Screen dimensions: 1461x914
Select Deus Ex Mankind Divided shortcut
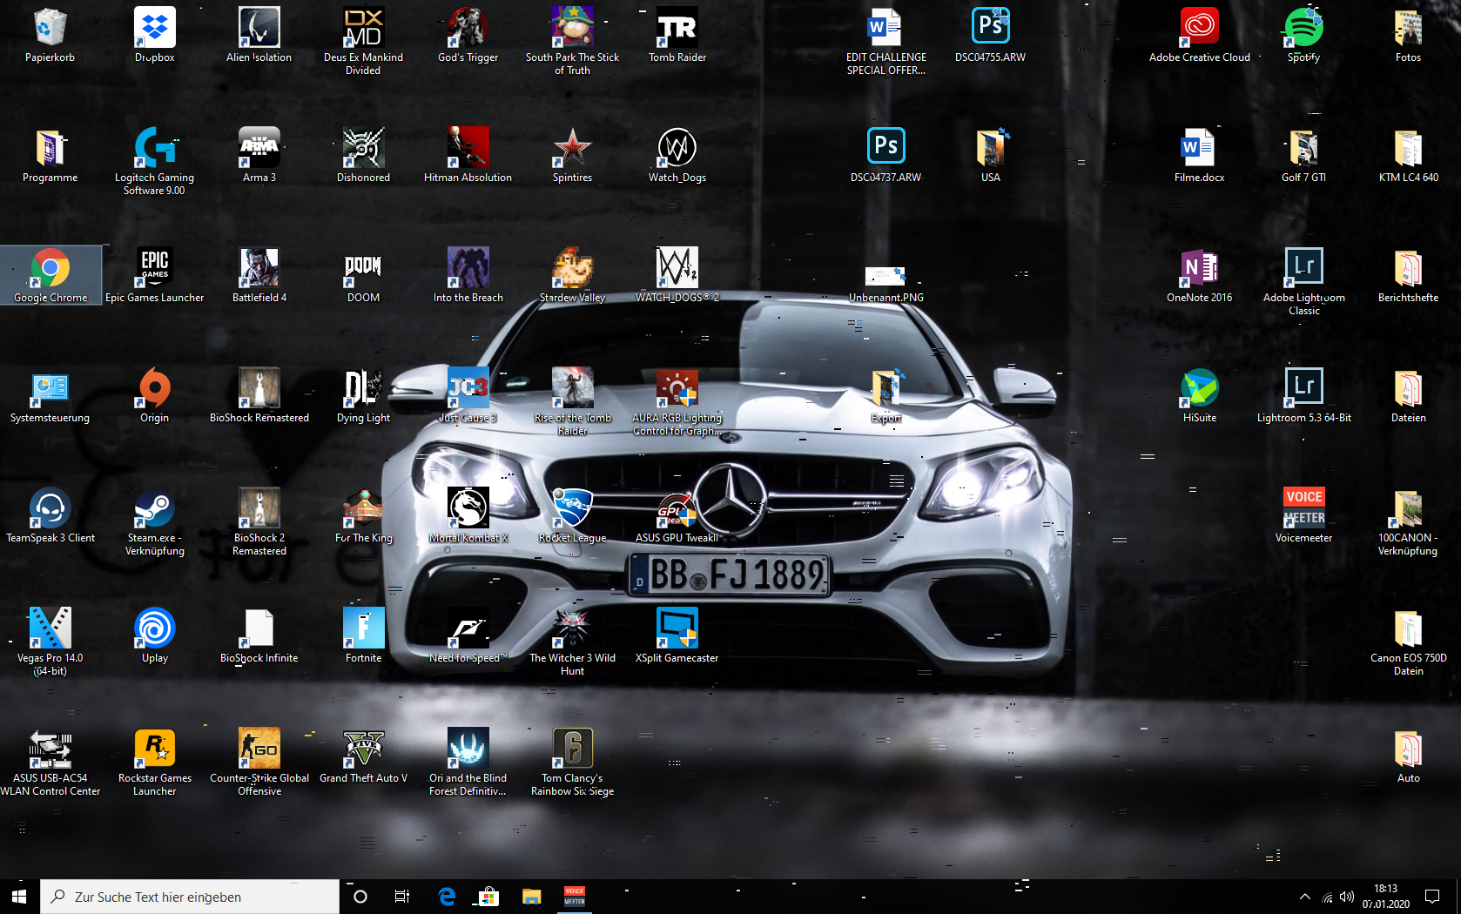[364, 27]
